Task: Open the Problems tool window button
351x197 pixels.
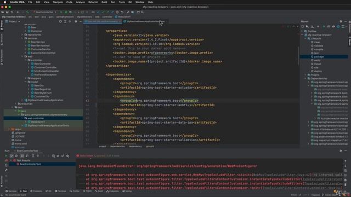Action: pos(36,191)
